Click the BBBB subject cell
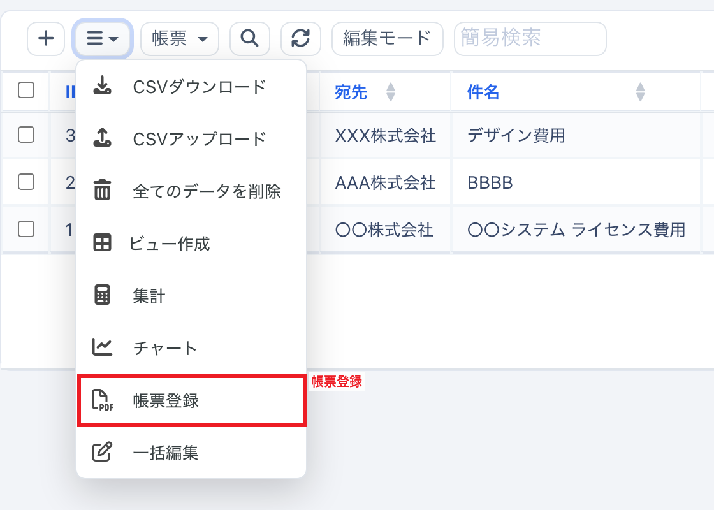Image resolution: width=714 pixels, height=510 pixels. pyautogui.click(x=576, y=182)
